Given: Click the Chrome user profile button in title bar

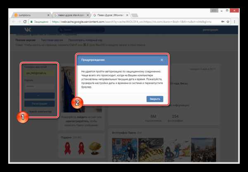Looking at the screenshot, I should coord(214,11).
